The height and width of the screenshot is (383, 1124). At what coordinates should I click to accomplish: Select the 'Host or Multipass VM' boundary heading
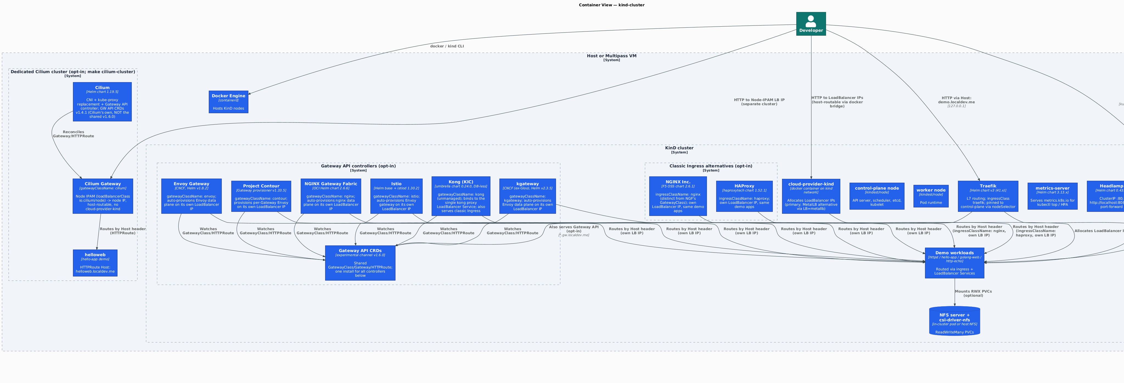point(612,56)
